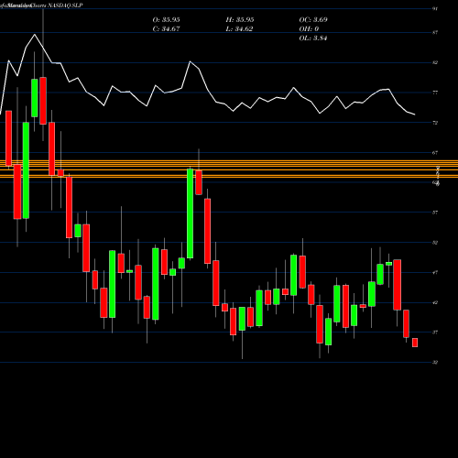Click the 32 price axis label
The image size is (458, 458).
435,363
